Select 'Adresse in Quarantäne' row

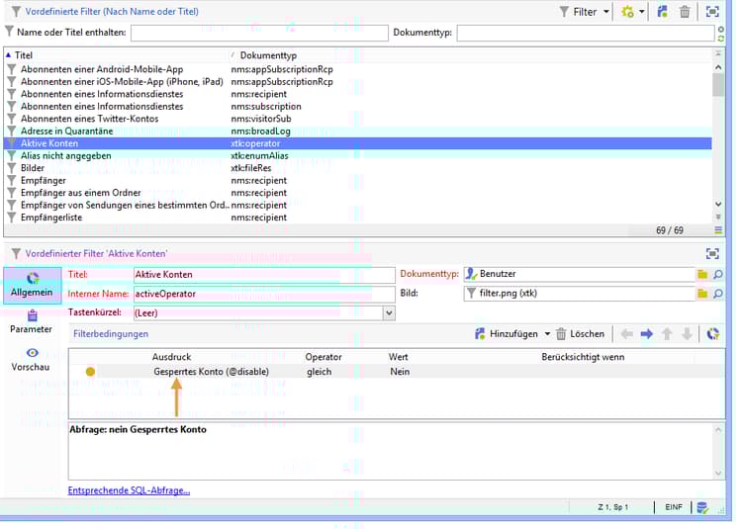(357, 131)
